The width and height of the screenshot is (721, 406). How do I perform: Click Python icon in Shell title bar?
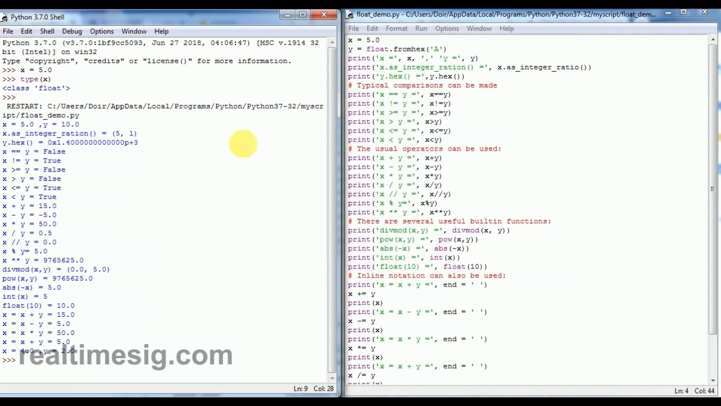pyautogui.click(x=5, y=17)
